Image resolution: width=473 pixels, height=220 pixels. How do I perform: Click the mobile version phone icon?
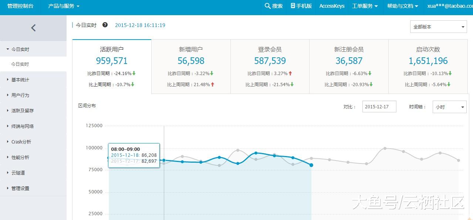click(293, 6)
